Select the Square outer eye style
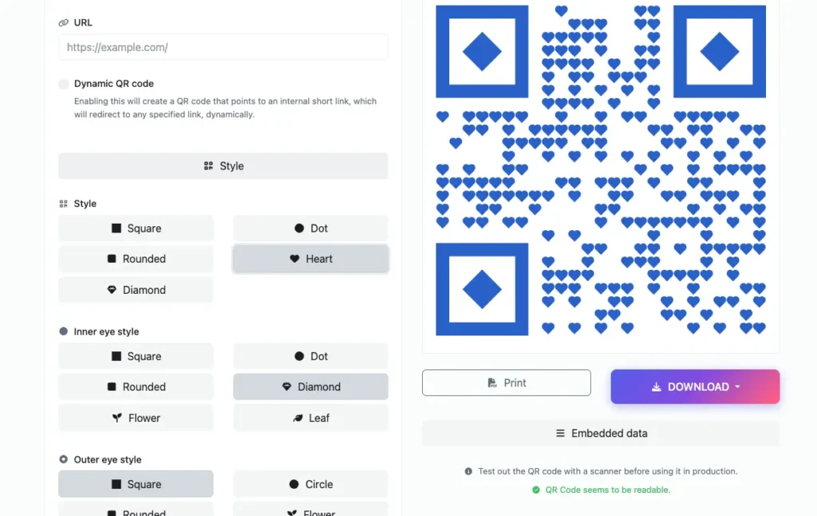 click(x=136, y=484)
